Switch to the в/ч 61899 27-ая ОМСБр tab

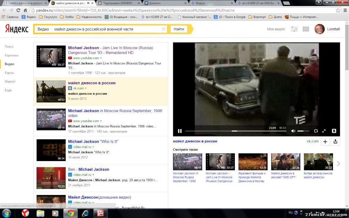point(258,3)
